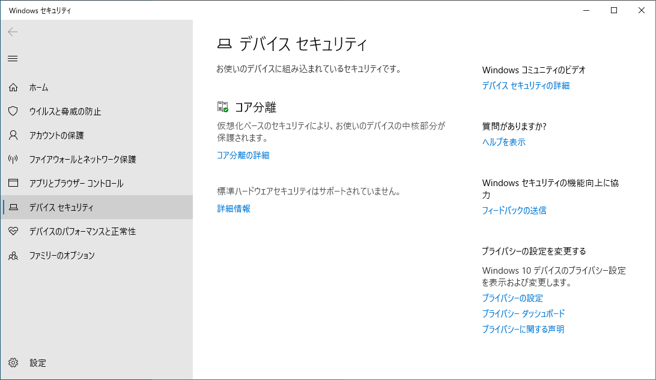Click the settings gear icon
Image resolution: width=656 pixels, height=380 pixels.
click(13, 363)
